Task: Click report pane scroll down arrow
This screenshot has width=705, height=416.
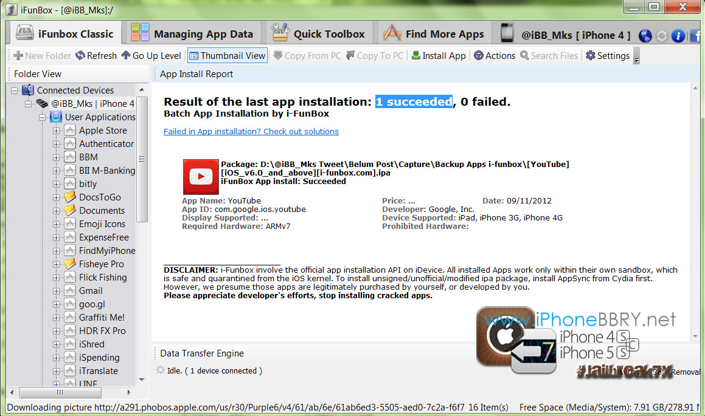Action: tap(695, 336)
